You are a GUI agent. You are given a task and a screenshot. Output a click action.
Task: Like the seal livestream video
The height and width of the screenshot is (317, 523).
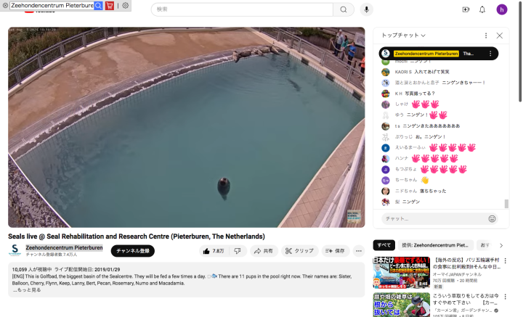(214, 251)
